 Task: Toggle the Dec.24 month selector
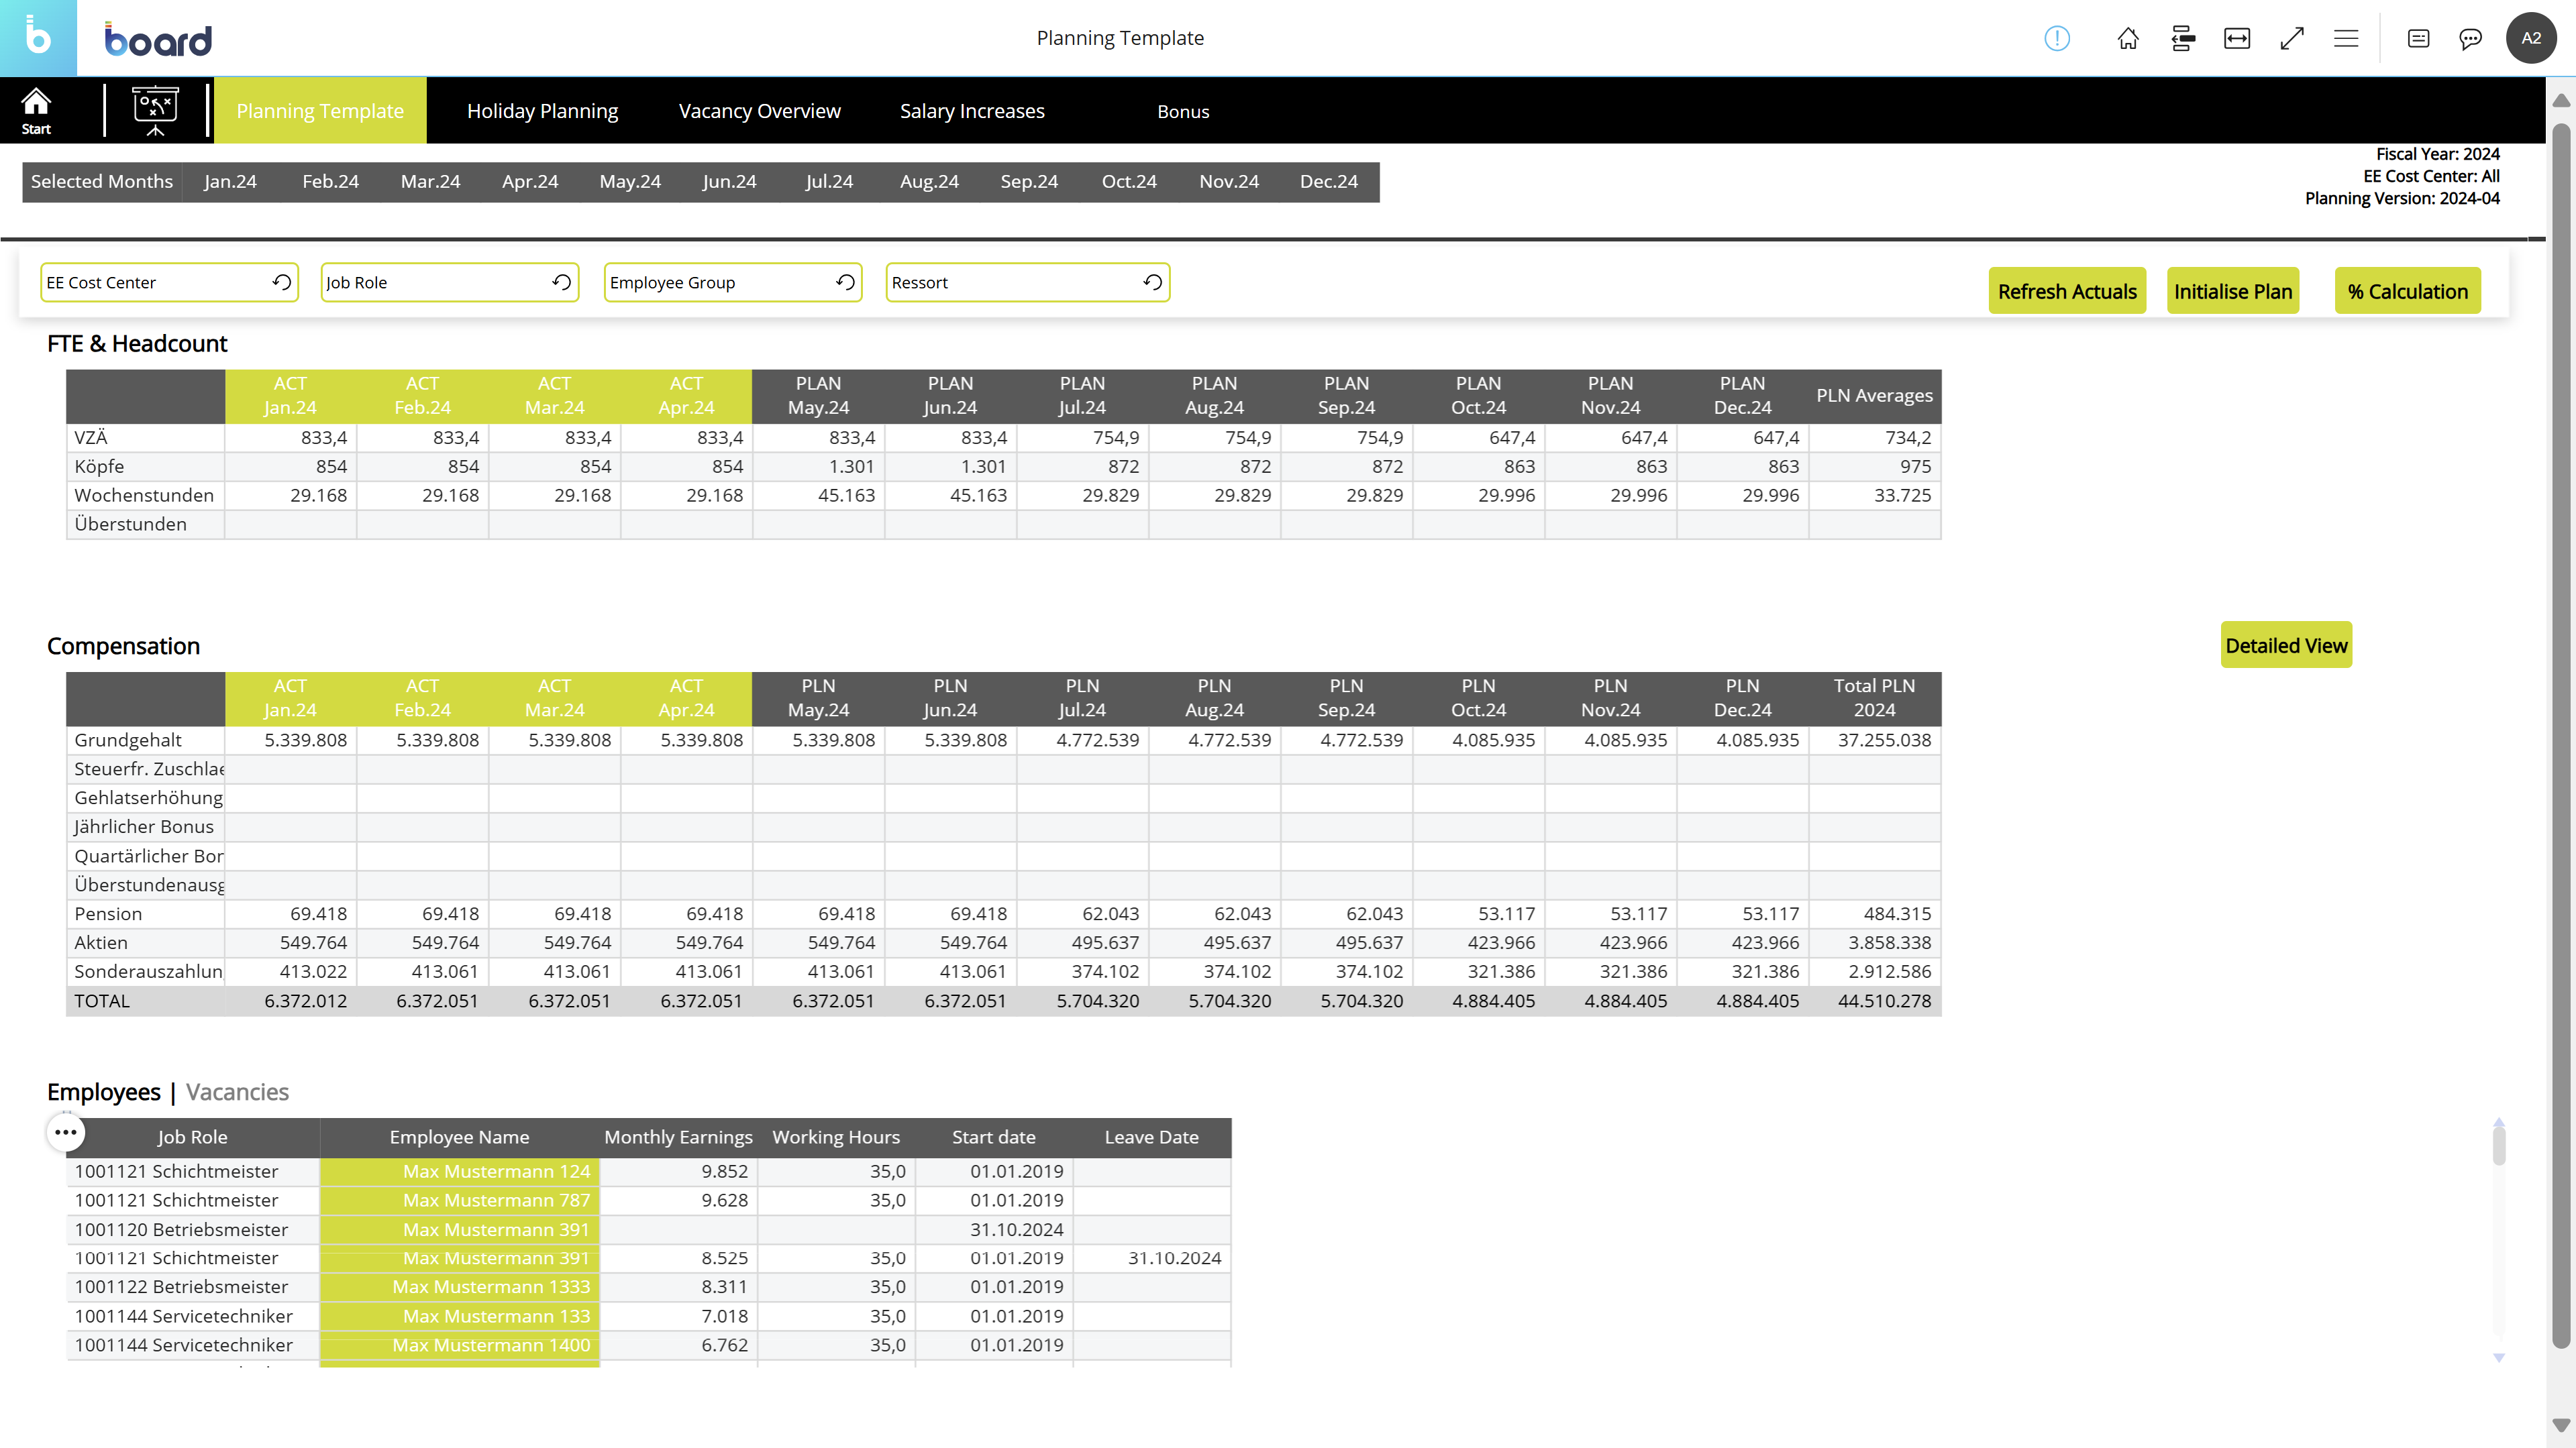[x=1328, y=182]
